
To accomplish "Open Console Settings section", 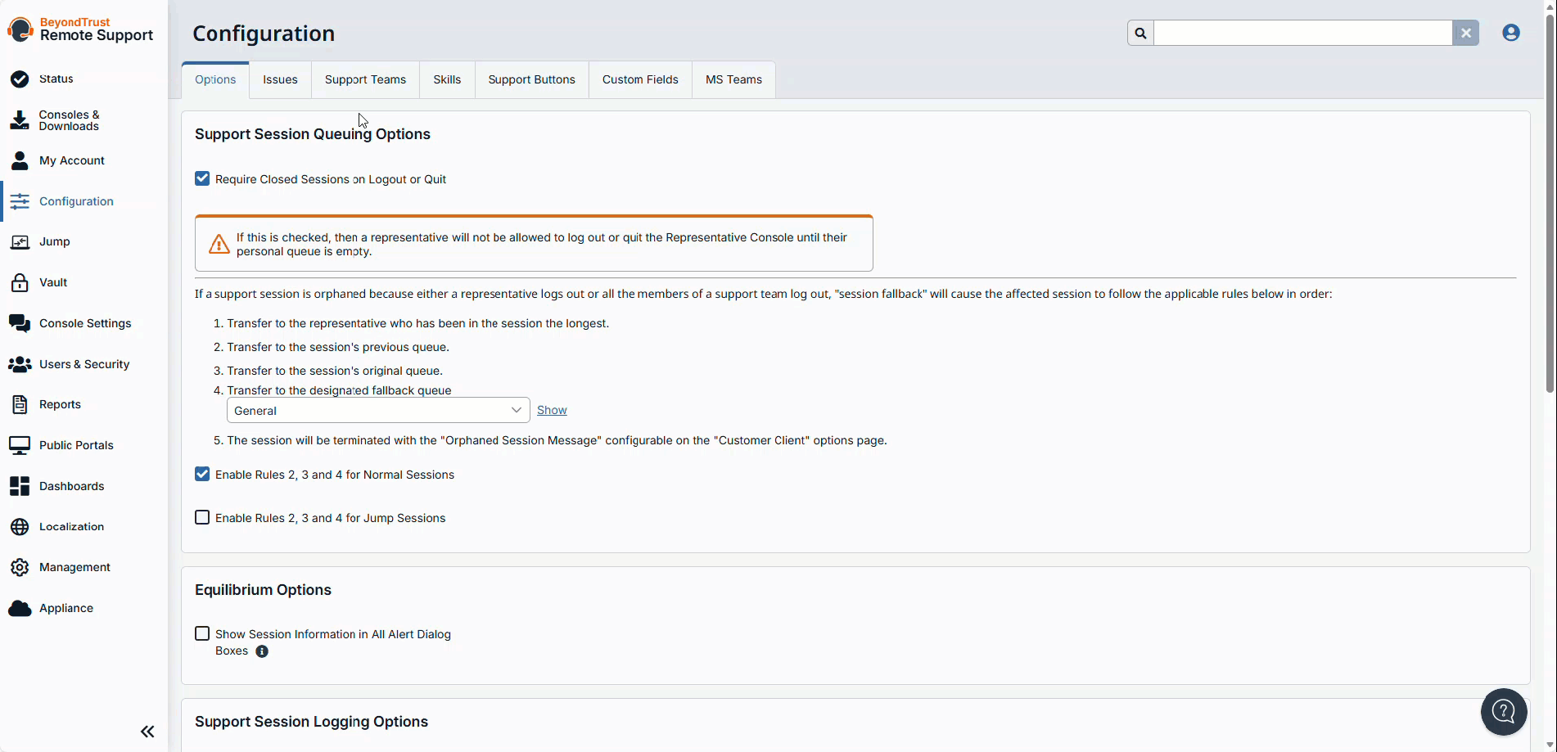I will point(85,323).
